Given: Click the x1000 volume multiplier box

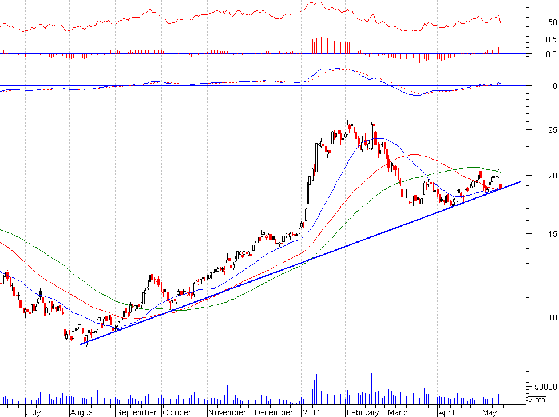Looking at the screenshot, I should [x=537, y=400].
